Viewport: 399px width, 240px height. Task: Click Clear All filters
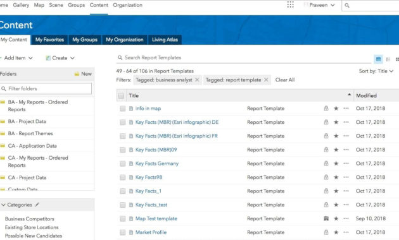point(285,80)
